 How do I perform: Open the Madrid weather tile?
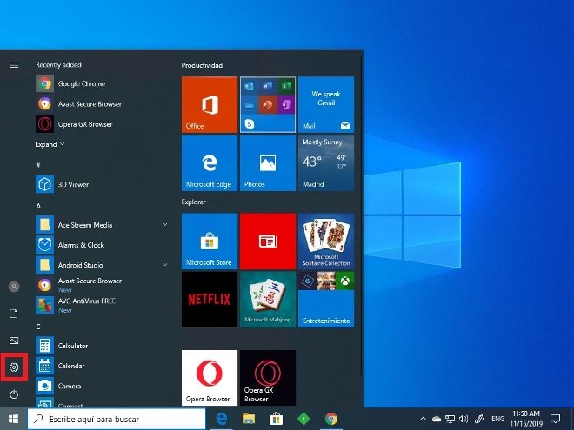click(x=326, y=162)
